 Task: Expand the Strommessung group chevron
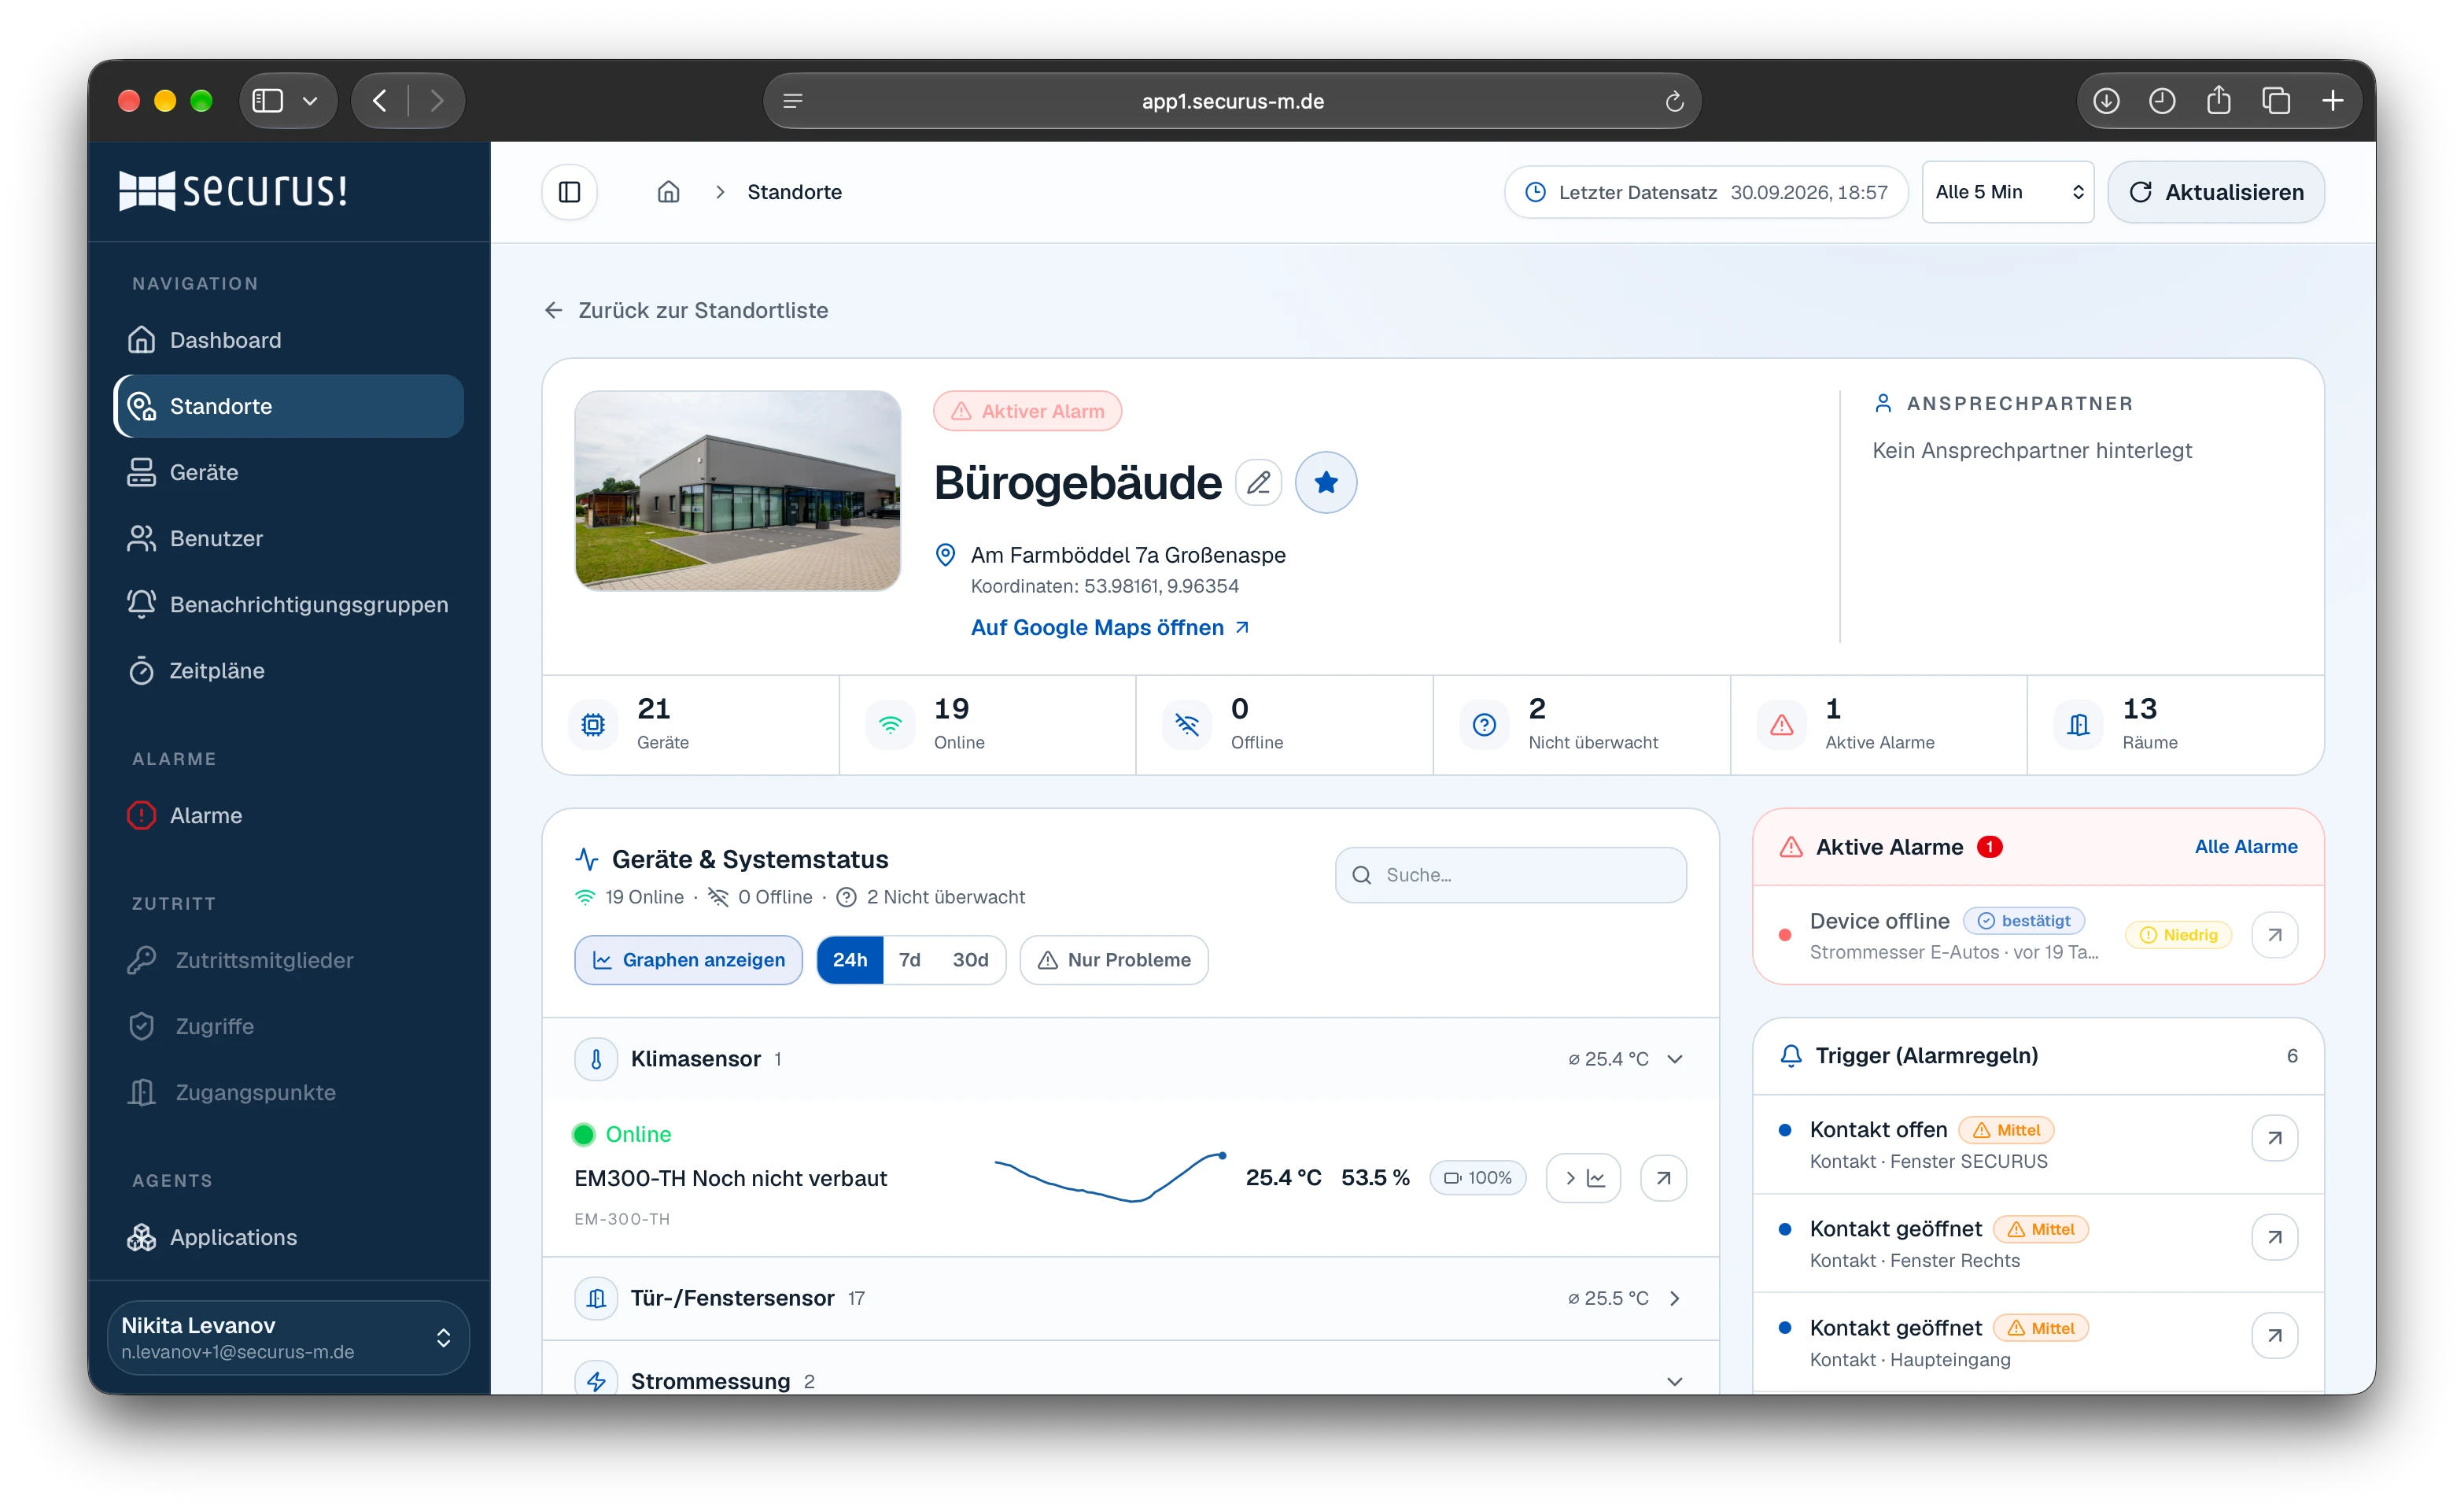1675,1381
